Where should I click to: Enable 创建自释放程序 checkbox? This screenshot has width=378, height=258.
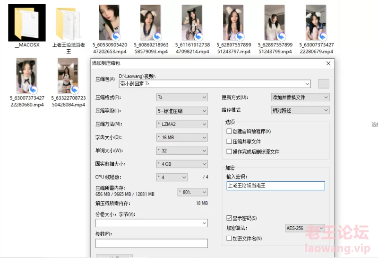(229, 131)
